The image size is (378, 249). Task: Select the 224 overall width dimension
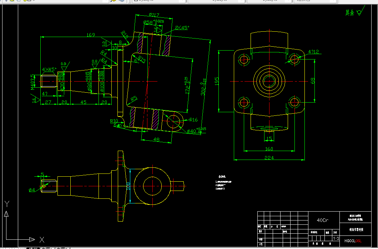pos(269,157)
